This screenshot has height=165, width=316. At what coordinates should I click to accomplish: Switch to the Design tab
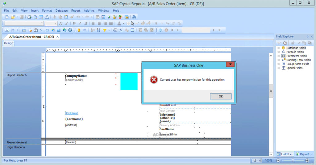pos(8,43)
